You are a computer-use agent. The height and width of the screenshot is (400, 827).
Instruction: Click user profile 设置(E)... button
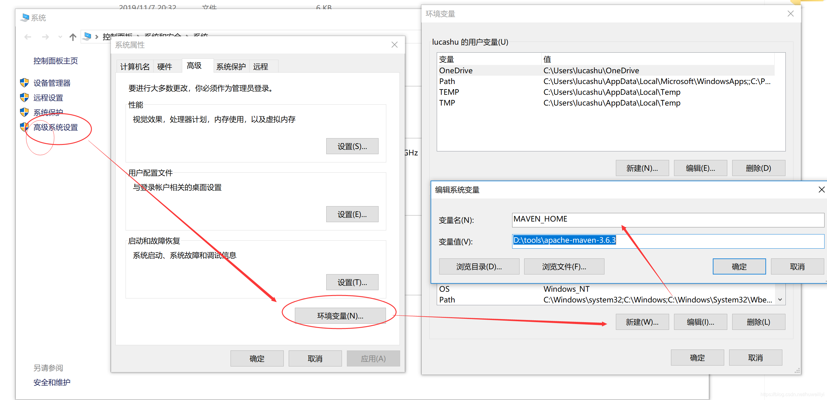click(352, 214)
